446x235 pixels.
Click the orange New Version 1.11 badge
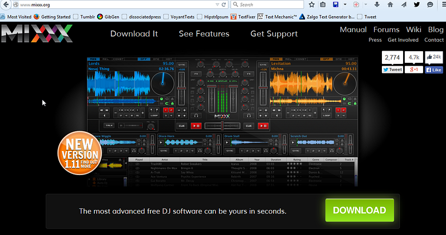[79, 153]
